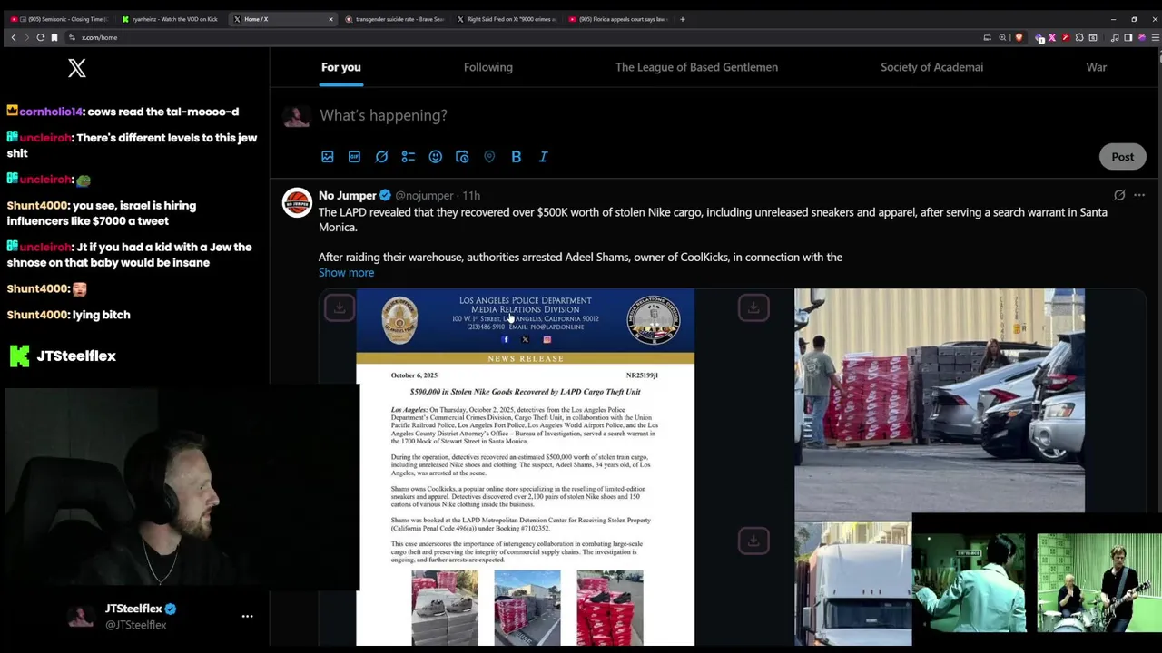This screenshot has height=653, width=1162.
Task: Toggle italic text in the composer
Action: pos(543,157)
